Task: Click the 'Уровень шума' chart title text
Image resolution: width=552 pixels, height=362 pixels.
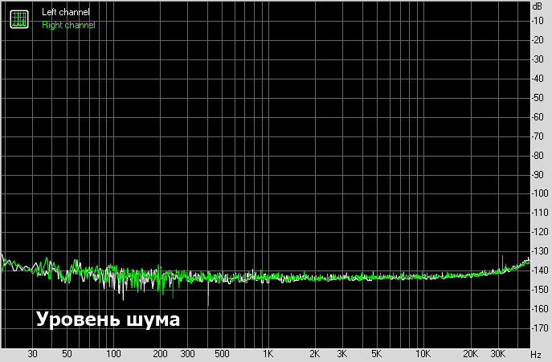Action: click(x=108, y=319)
